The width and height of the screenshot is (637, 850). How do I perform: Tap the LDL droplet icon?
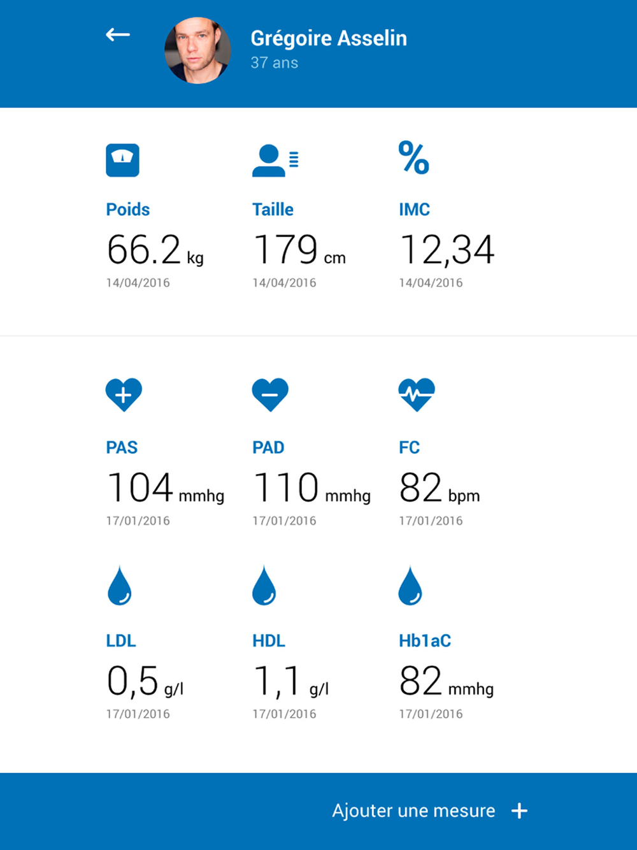120,586
